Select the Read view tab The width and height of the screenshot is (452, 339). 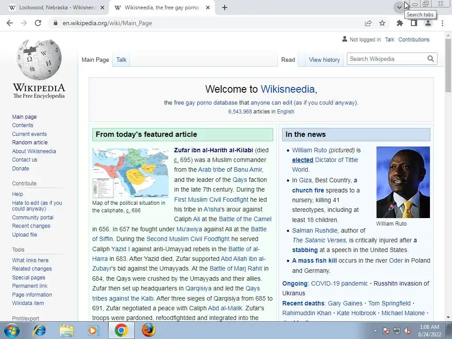(x=288, y=60)
